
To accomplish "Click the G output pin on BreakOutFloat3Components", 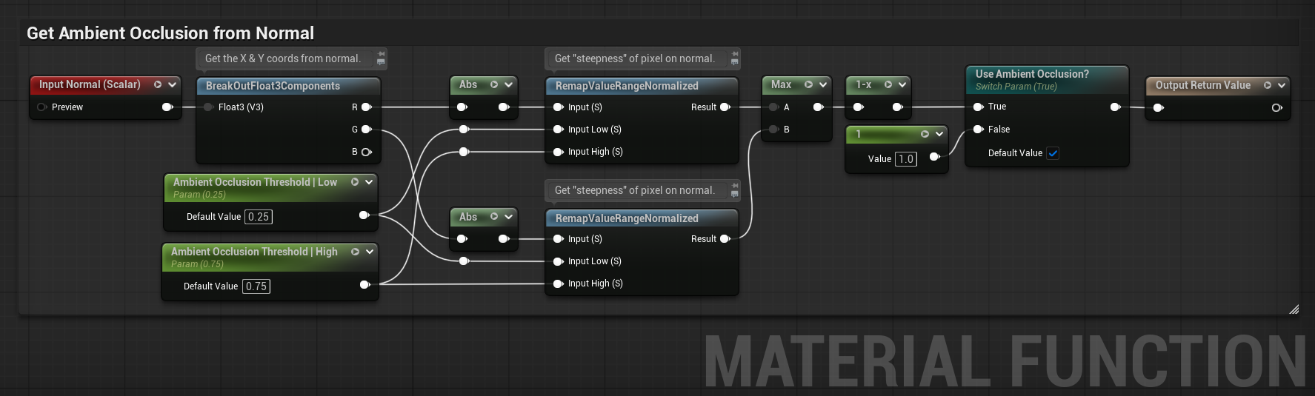I will pos(366,130).
